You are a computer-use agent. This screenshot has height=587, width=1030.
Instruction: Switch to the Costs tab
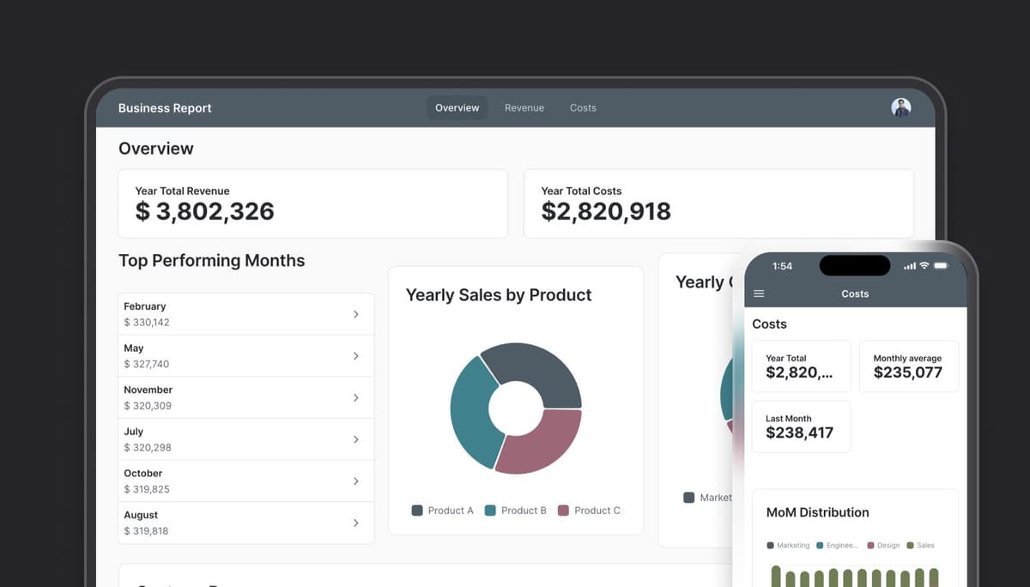pos(583,108)
